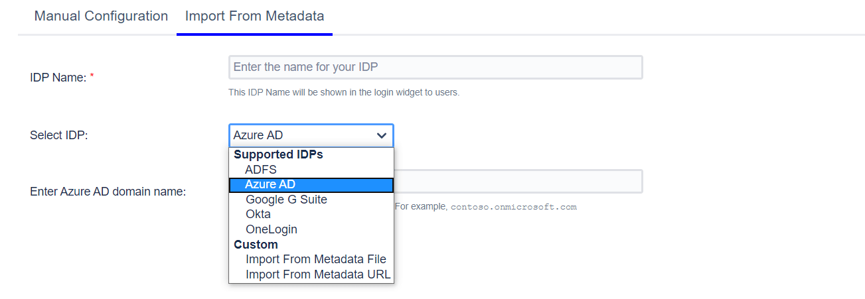Click the Select IDP combo box showing Azure AD
Viewport: 865px width, 299px height.
[303, 135]
